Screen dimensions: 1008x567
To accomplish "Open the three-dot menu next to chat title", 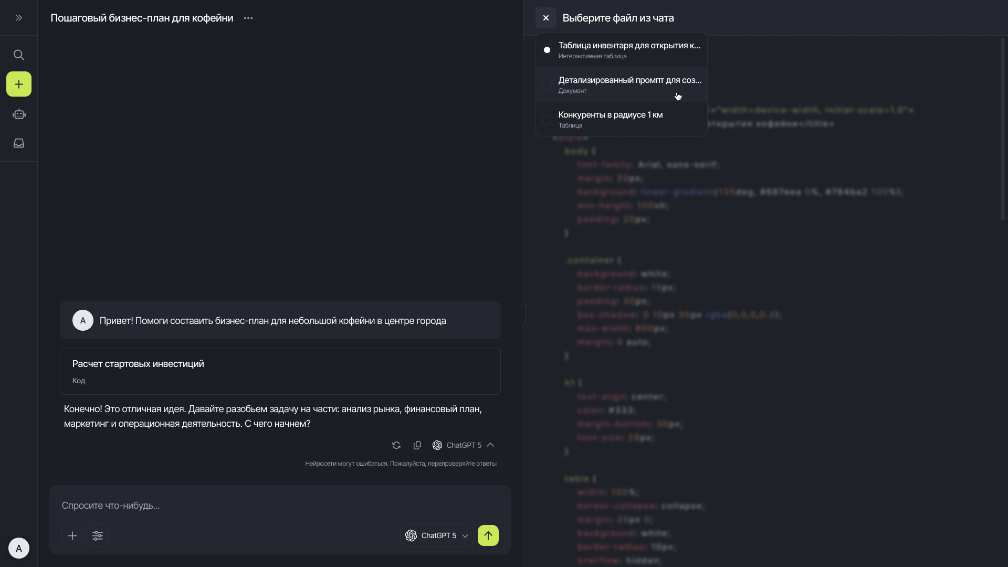I will [x=248, y=18].
